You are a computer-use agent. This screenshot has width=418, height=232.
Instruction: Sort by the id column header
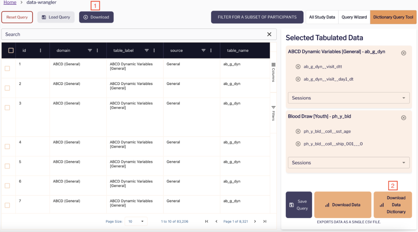point(24,50)
